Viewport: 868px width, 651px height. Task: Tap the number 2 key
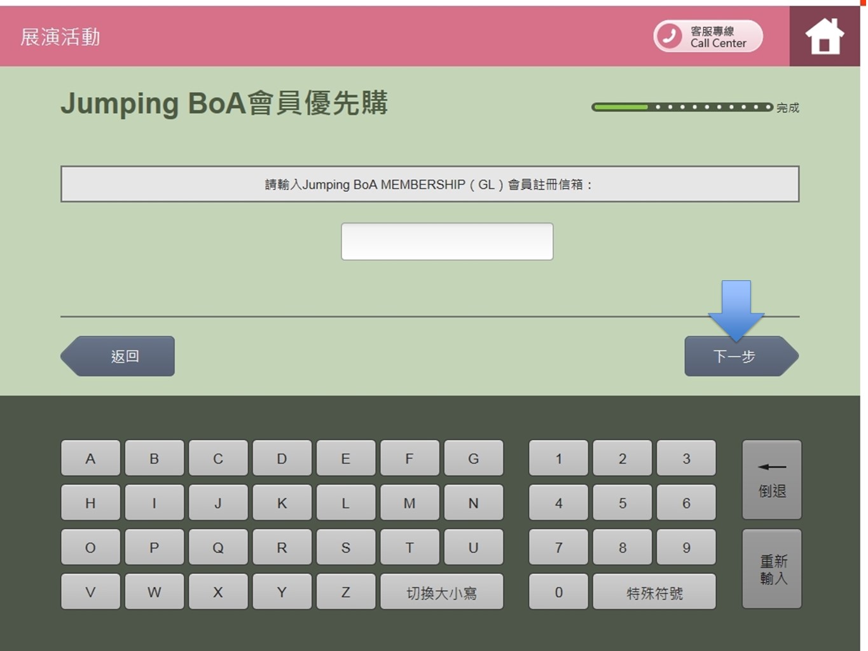(x=623, y=458)
